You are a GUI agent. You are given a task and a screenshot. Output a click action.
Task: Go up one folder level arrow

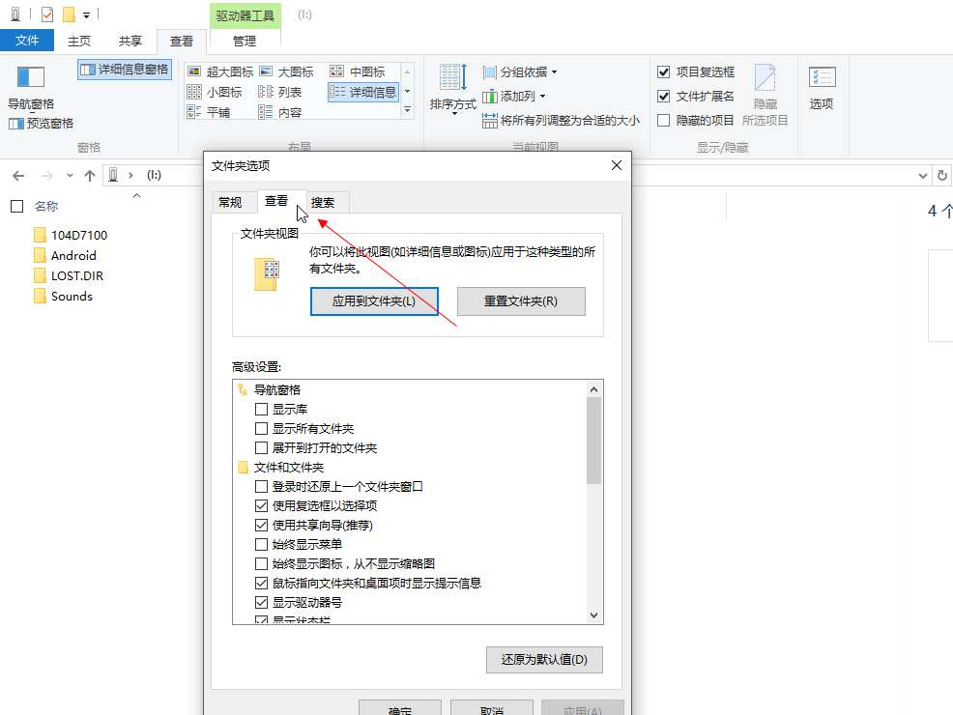(90, 176)
